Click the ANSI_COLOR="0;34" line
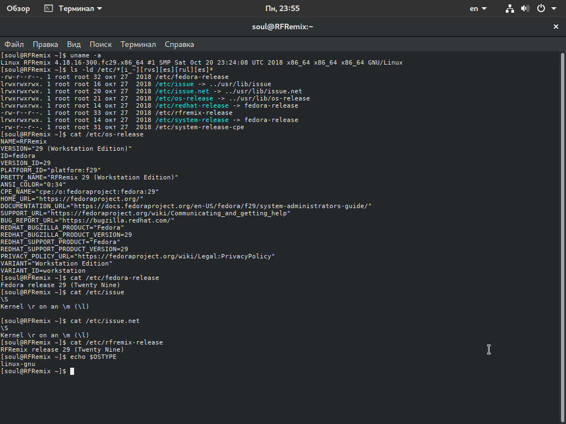This screenshot has width=566, height=424. click(33, 184)
